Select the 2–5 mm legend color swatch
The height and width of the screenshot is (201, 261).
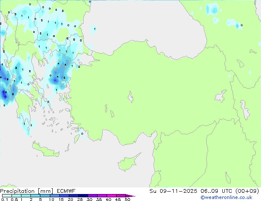click(35, 196)
